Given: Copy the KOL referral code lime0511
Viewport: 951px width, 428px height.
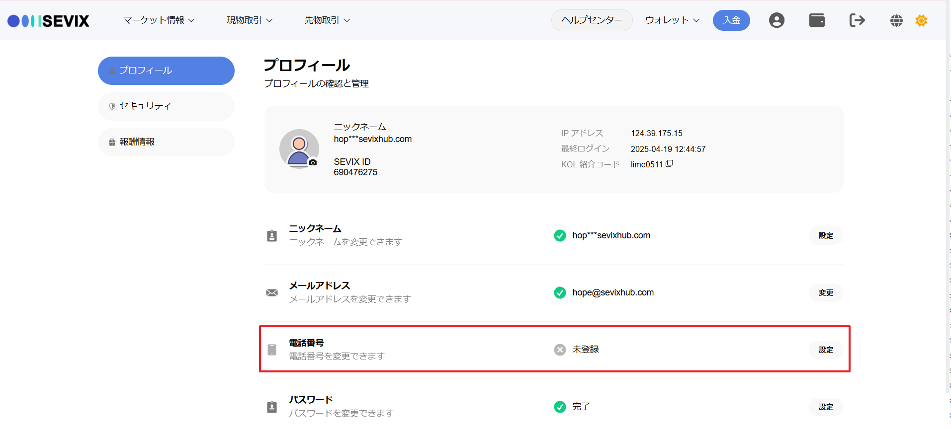Looking at the screenshot, I should 669,164.
